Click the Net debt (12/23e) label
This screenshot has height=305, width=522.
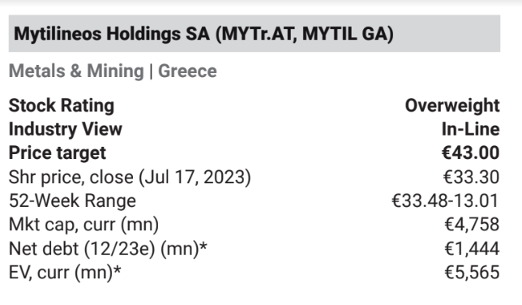(x=108, y=249)
